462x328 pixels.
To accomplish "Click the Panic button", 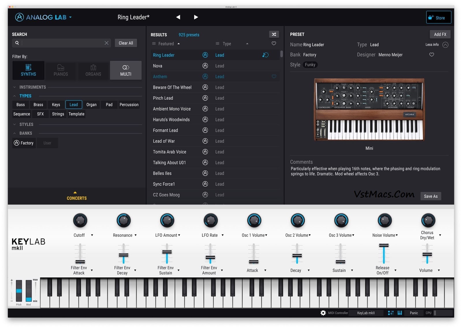I will (x=414, y=313).
